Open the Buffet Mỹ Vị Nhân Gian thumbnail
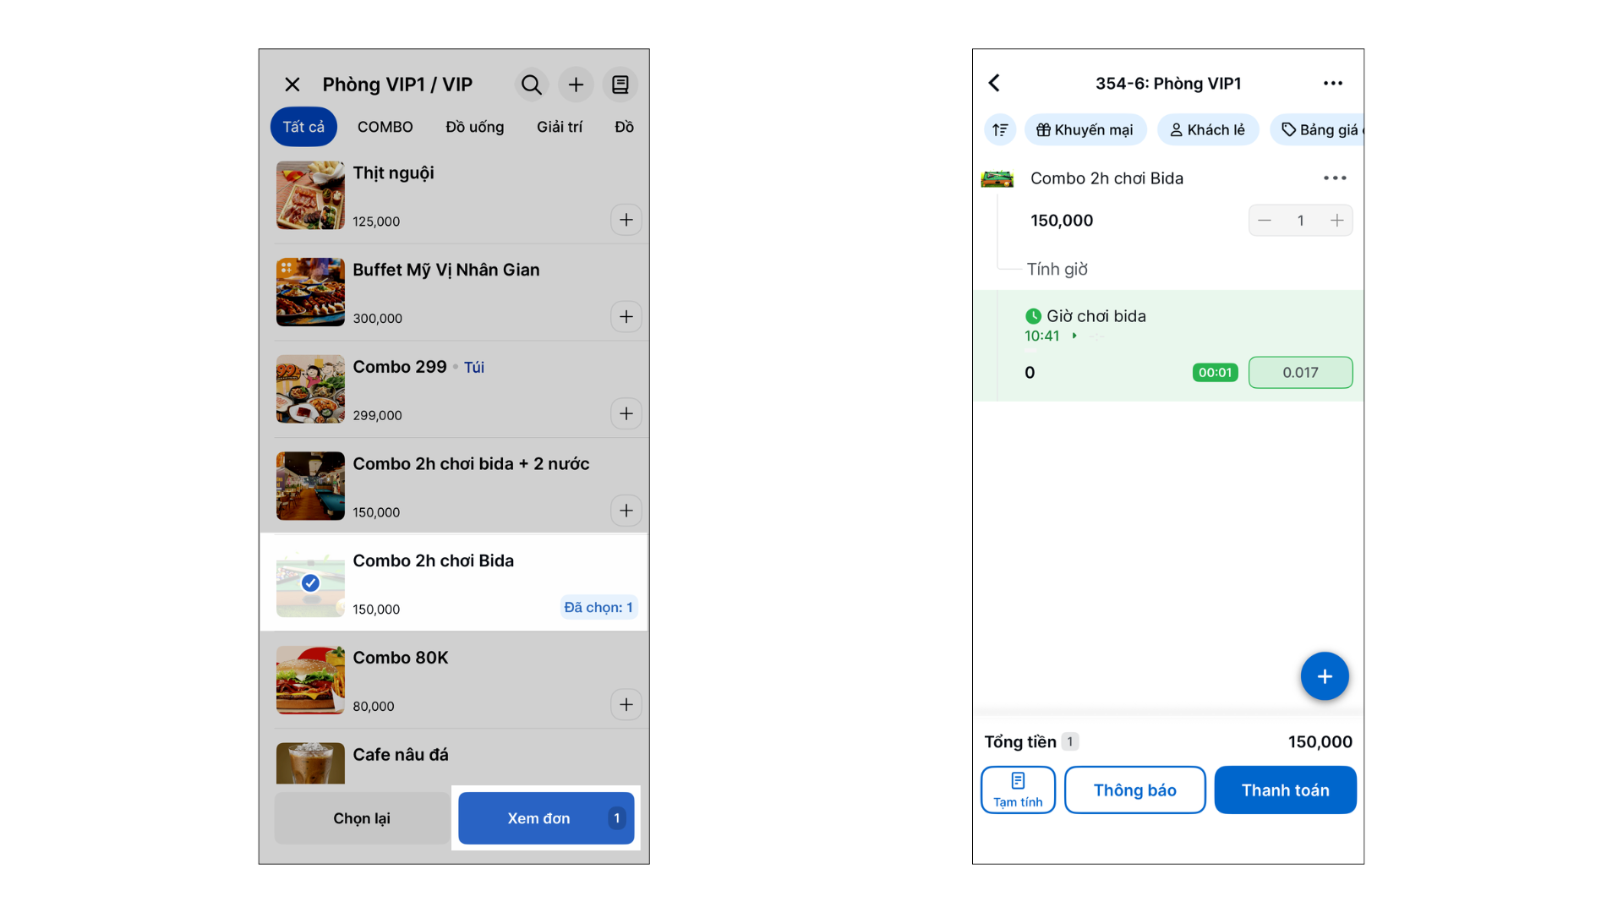Image resolution: width=1623 pixels, height=913 pixels. pyautogui.click(x=310, y=292)
